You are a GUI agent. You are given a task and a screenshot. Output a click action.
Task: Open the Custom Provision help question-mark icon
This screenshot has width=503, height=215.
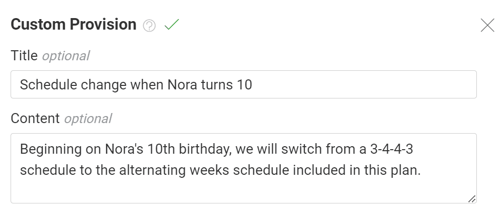149,26
